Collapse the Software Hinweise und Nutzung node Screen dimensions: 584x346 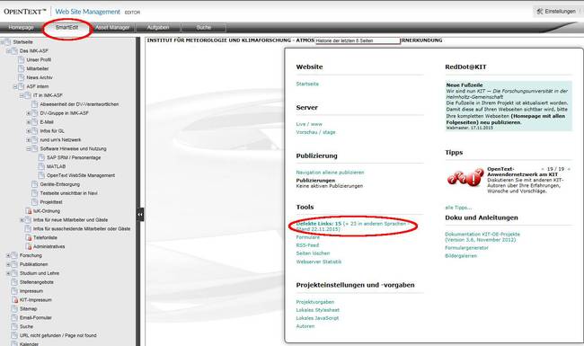[29, 149]
